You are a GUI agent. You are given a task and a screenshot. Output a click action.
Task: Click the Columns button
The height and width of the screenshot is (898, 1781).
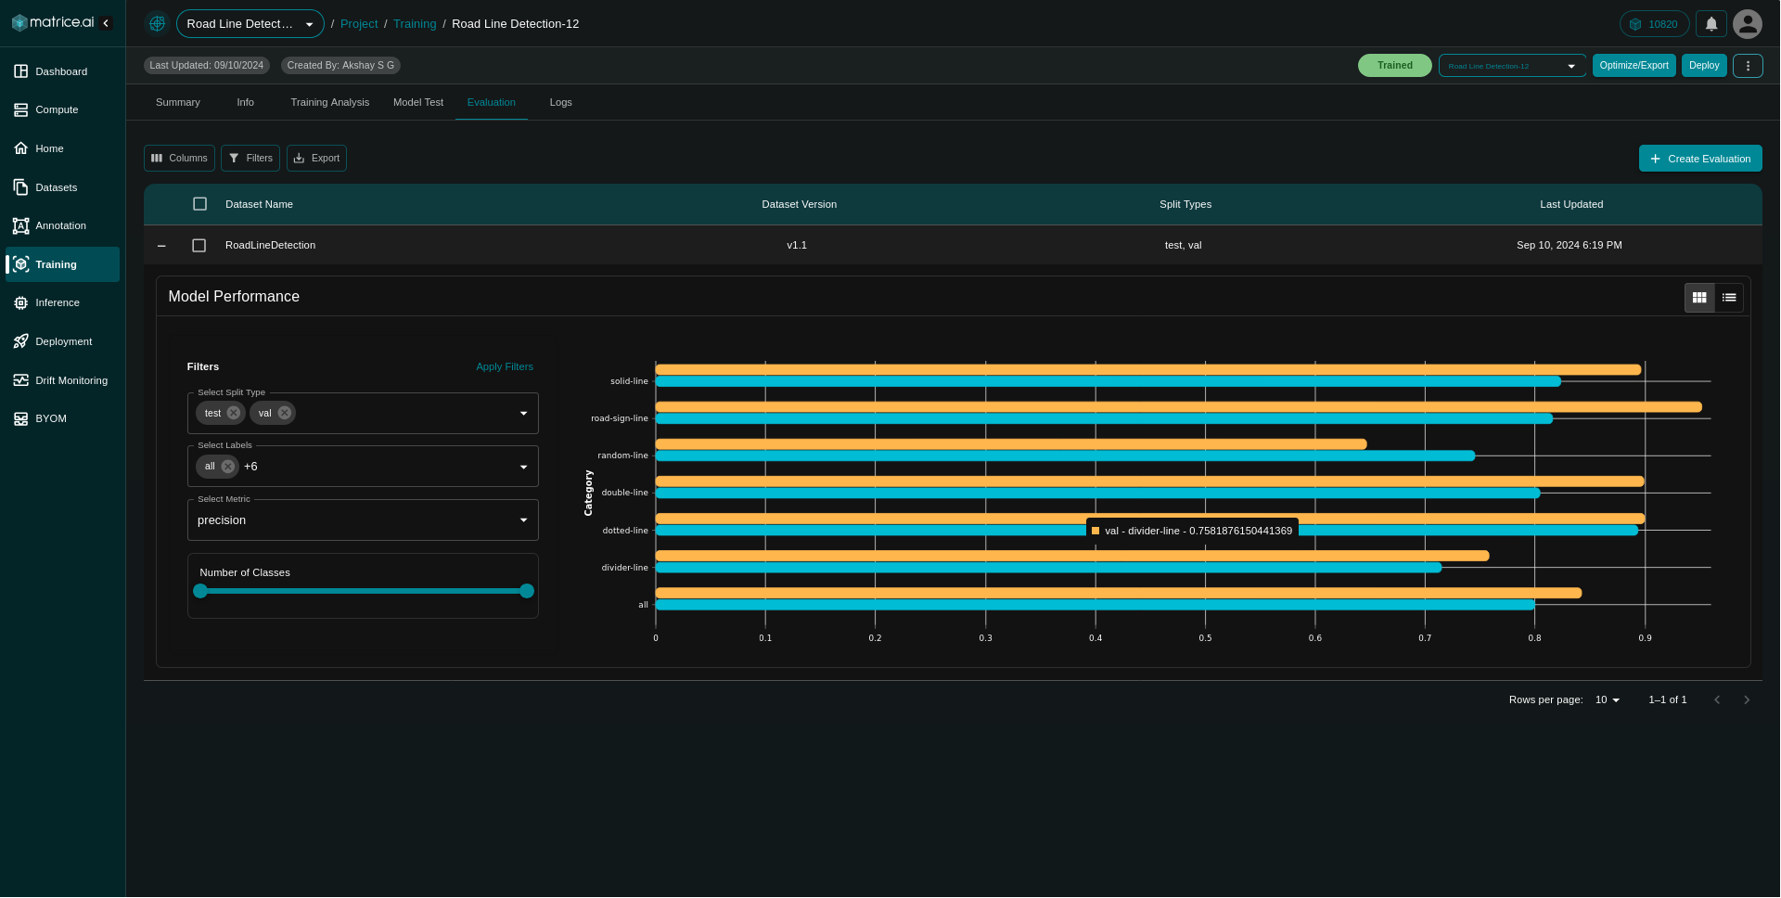tap(179, 159)
